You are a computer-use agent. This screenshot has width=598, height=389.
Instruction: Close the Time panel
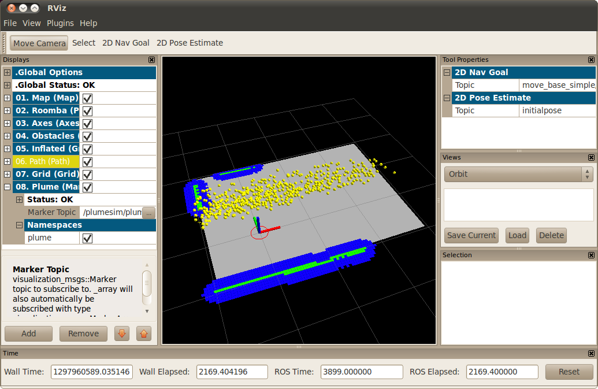coord(591,353)
